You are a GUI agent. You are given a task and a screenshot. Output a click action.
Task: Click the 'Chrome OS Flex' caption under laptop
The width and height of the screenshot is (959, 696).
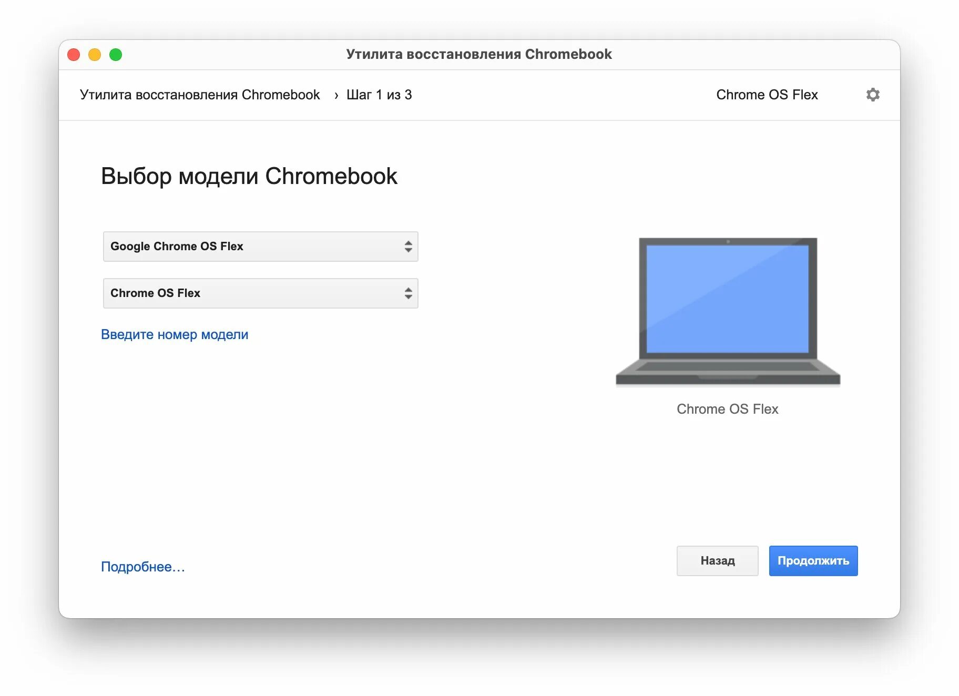[x=728, y=409]
